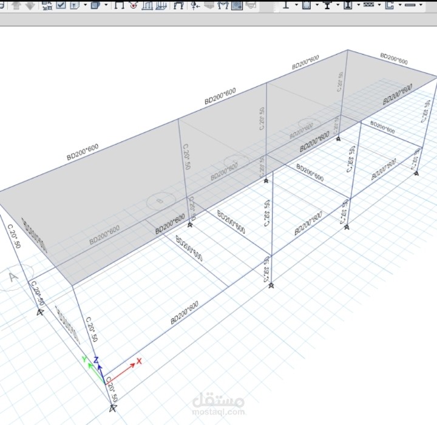Click the extruded object view icon
This screenshot has height=425, width=437.
click(74, 5)
